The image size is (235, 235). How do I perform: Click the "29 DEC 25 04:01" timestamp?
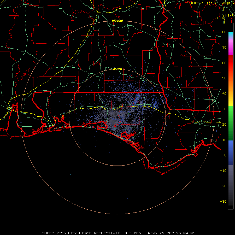(x=177, y=233)
